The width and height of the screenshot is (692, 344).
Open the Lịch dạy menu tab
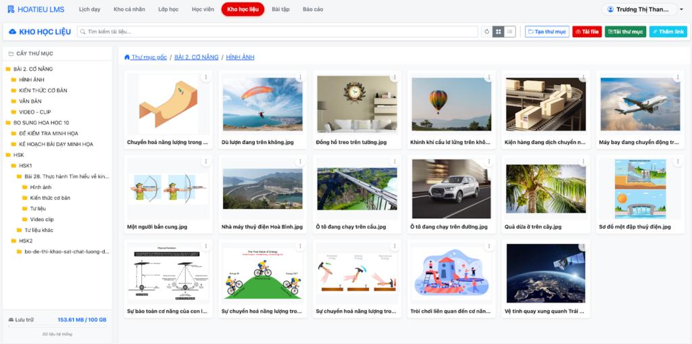point(89,9)
